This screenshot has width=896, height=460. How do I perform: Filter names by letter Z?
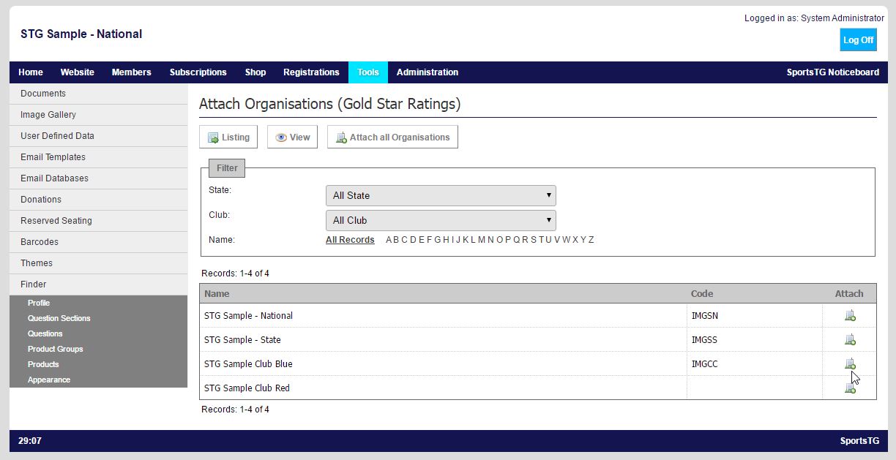point(591,240)
